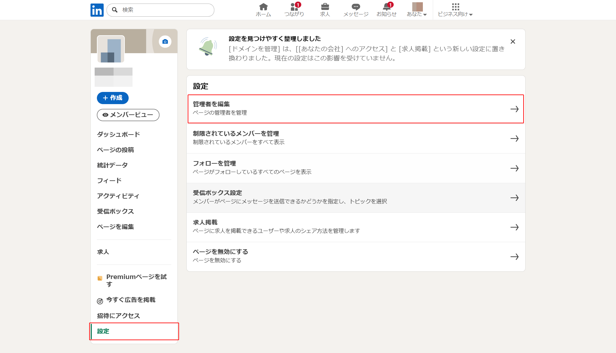The width and height of the screenshot is (616, 353).
Task: Click the LinkedIn logo icon
Action: 97,10
